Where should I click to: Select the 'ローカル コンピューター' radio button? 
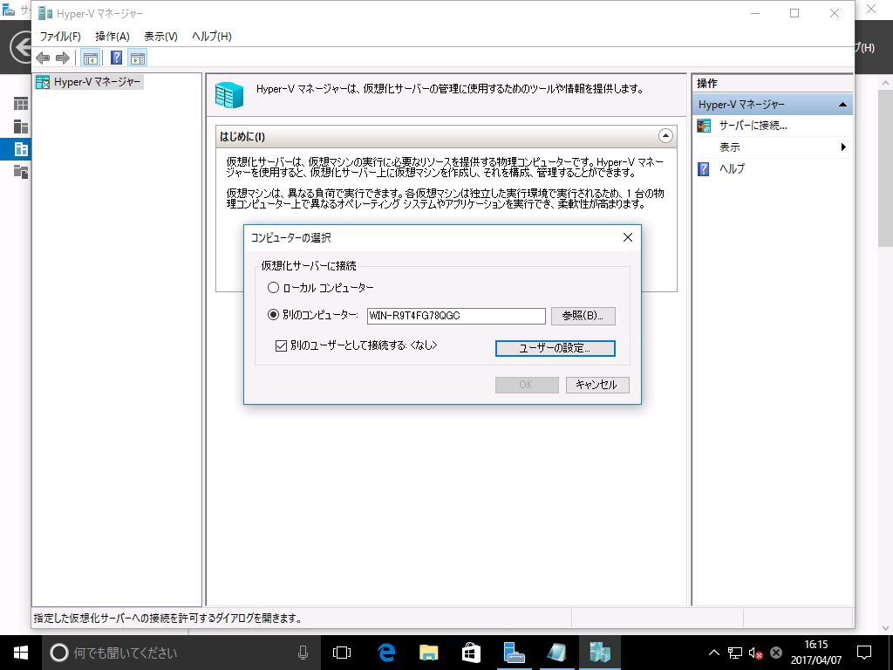pyautogui.click(x=274, y=288)
